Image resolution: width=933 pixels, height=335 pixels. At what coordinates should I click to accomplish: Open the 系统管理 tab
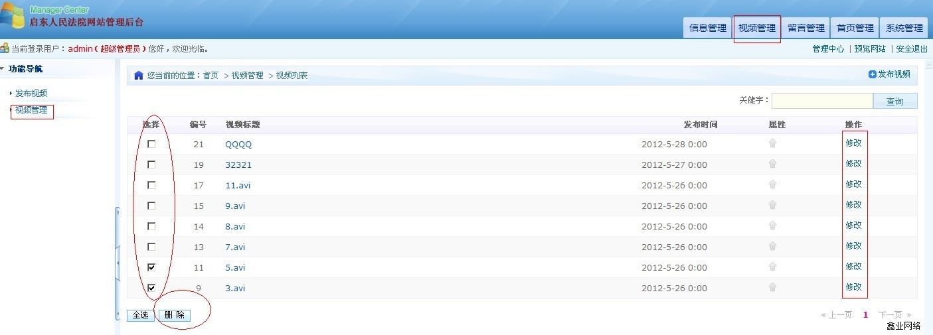(x=904, y=28)
